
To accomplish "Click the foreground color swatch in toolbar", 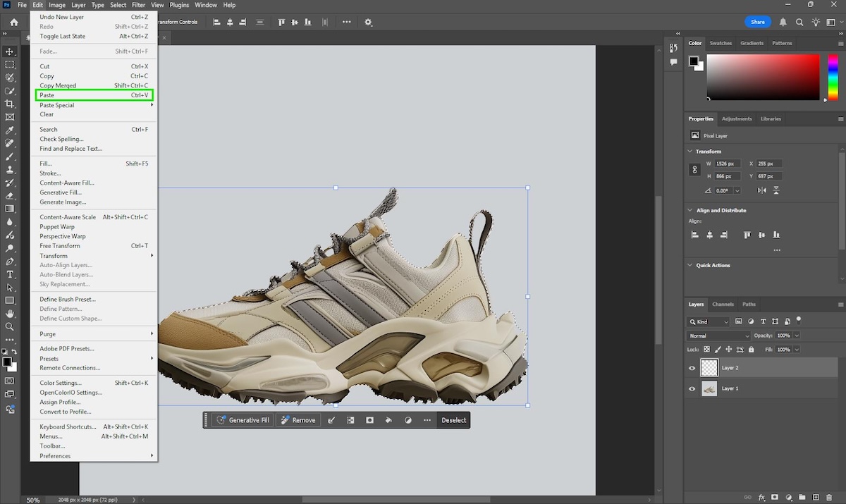I will point(7,362).
